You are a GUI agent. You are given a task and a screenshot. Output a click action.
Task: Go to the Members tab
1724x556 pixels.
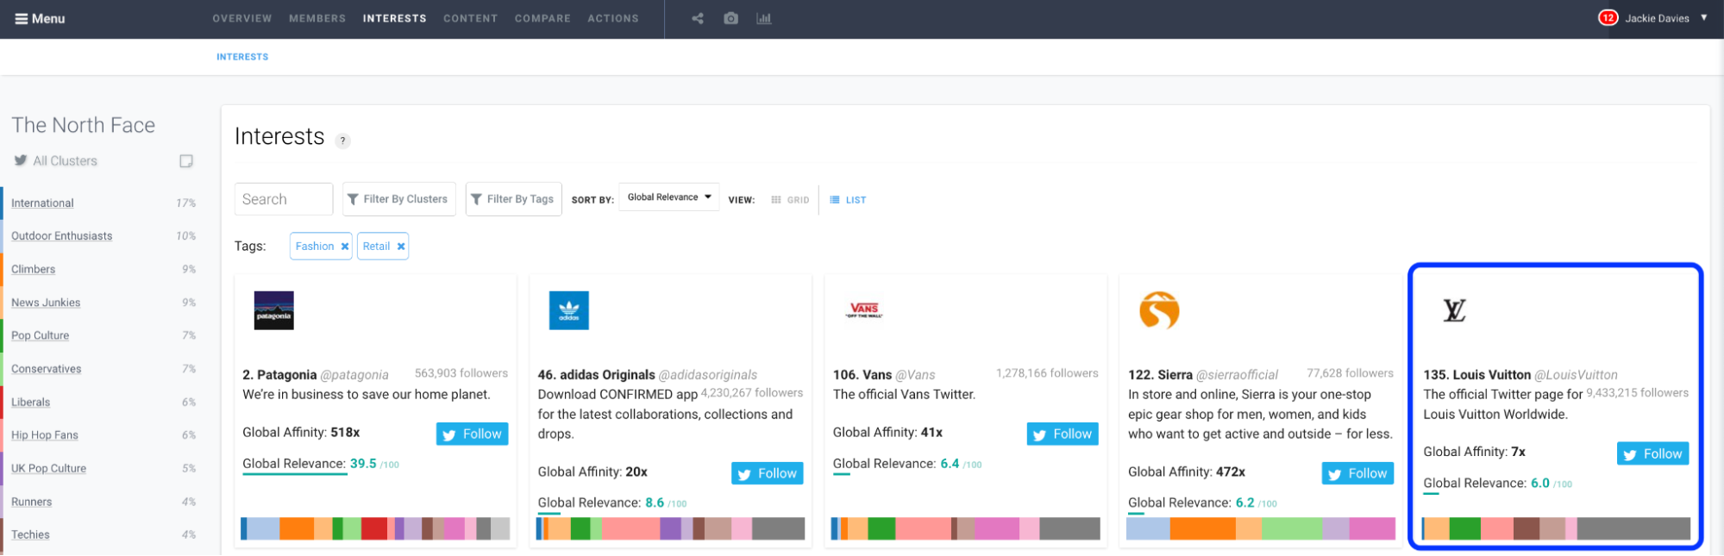pyautogui.click(x=317, y=18)
